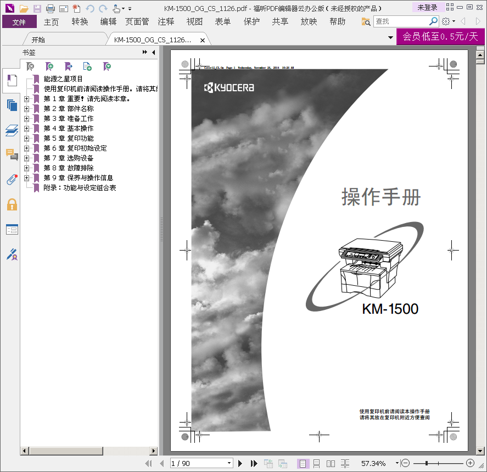Expand bookmark 第 4 章 基本操作
Screen dimensions: 487x472
pos(27,129)
